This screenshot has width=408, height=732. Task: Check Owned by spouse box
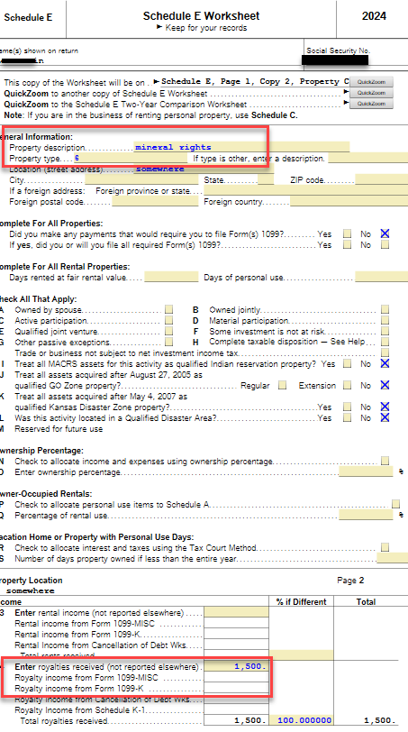pyautogui.click(x=168, y=309)
